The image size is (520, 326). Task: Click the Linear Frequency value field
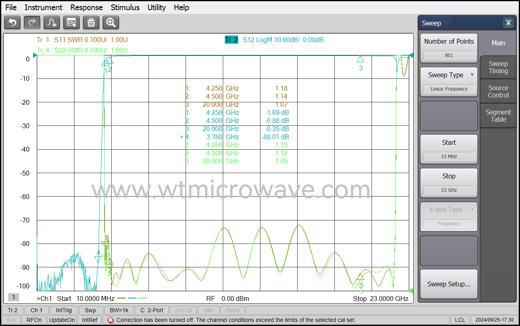tap(449, 89)
